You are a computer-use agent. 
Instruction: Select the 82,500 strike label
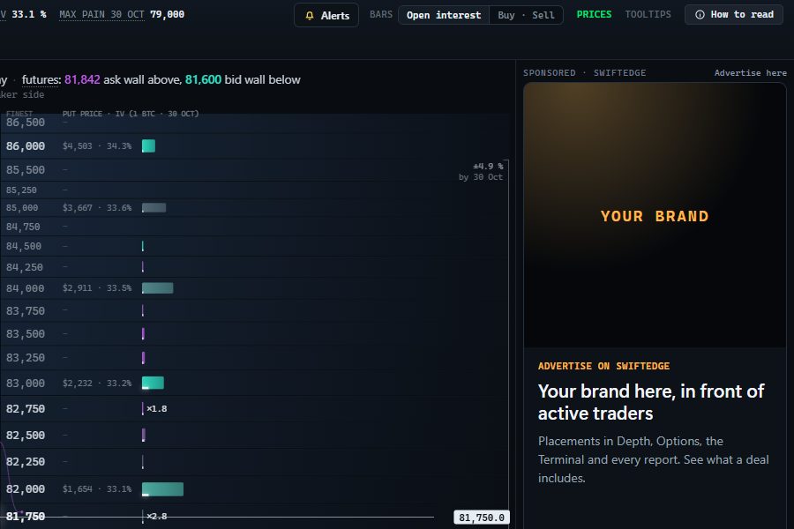pyautogui.click(x=26, y=435)
